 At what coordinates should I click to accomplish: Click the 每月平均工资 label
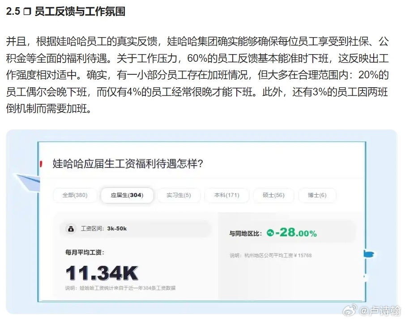pyautogui.click(x=85, y=252)
